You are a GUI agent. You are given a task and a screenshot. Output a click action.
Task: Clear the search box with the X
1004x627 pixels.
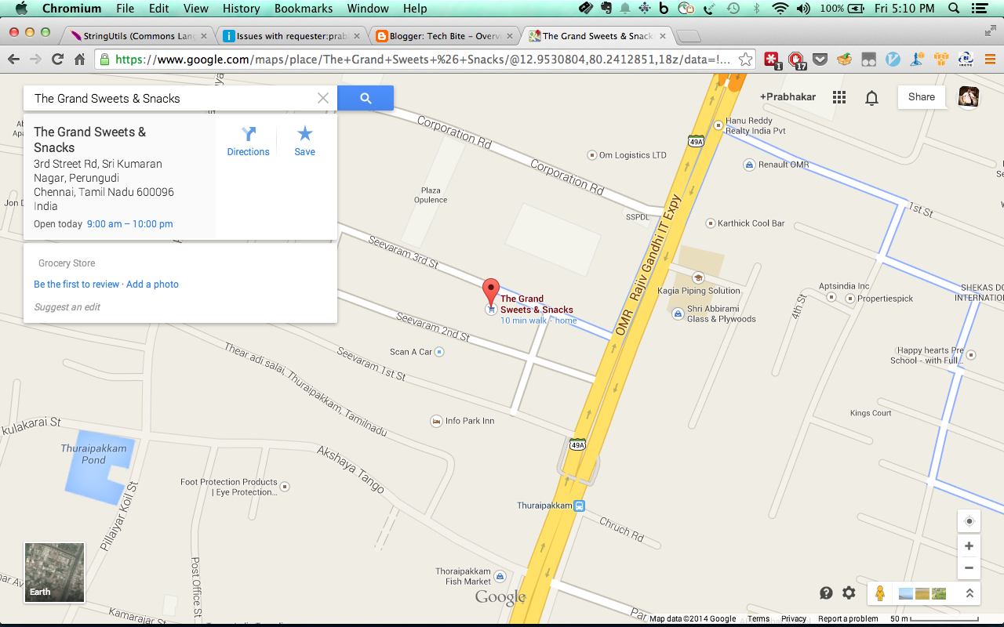[x=323, y=98]
